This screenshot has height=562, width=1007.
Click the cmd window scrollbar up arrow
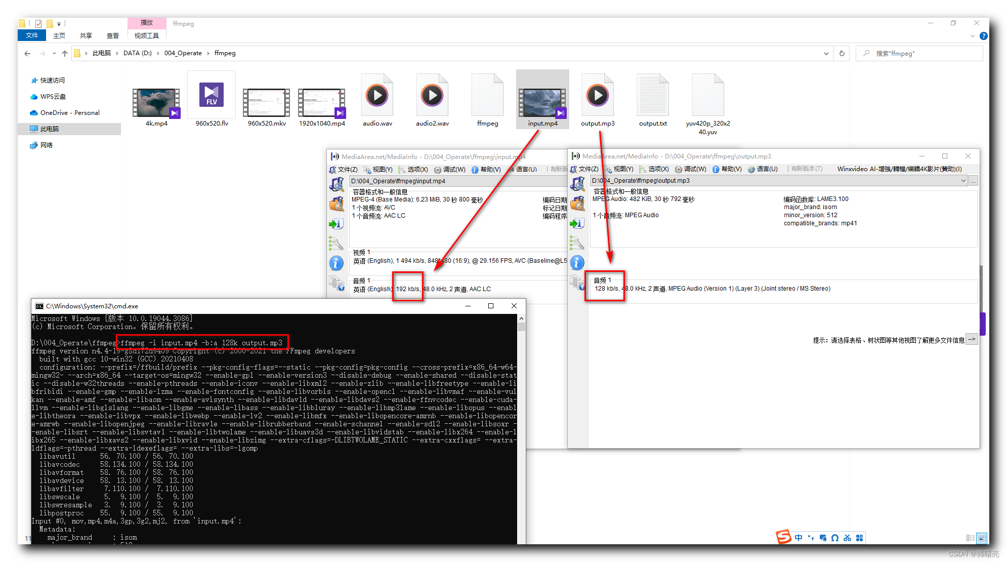coord(521,318)
